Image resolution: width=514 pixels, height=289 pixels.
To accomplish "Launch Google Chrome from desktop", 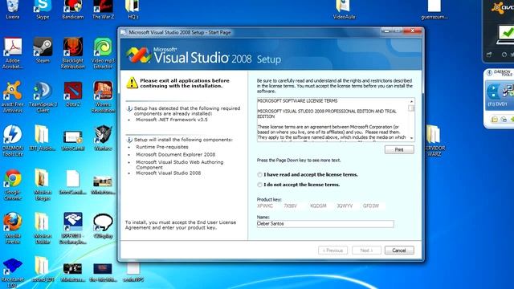I will 13,185.
